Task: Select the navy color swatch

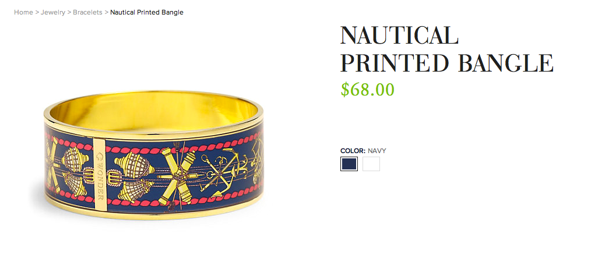Action: pos(349,164)
